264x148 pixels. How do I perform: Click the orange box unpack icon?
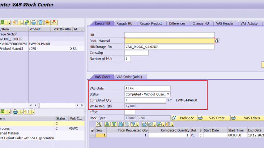47,22
